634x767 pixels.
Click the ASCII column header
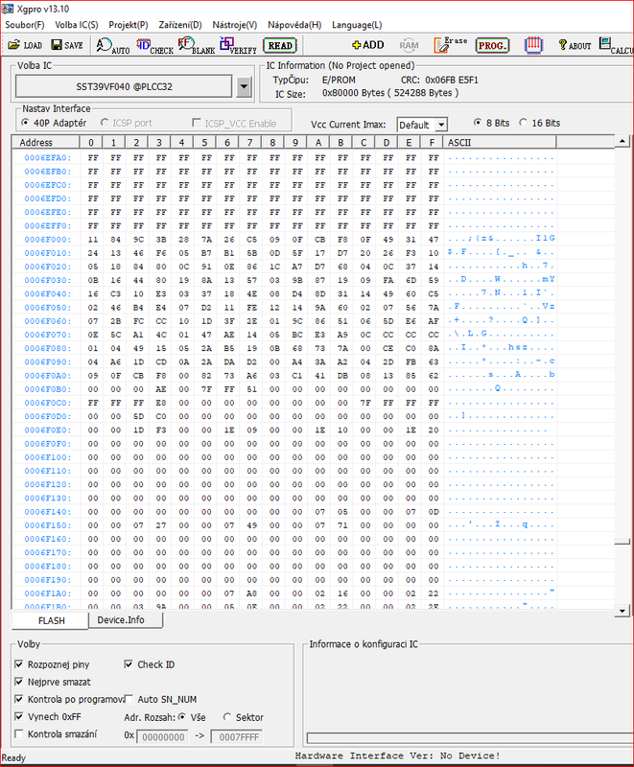pyautogui.click(x=500, y=142)
